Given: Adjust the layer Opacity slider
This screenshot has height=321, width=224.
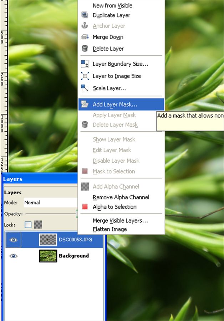Looking at the screenshot, I should coord(51,214).
